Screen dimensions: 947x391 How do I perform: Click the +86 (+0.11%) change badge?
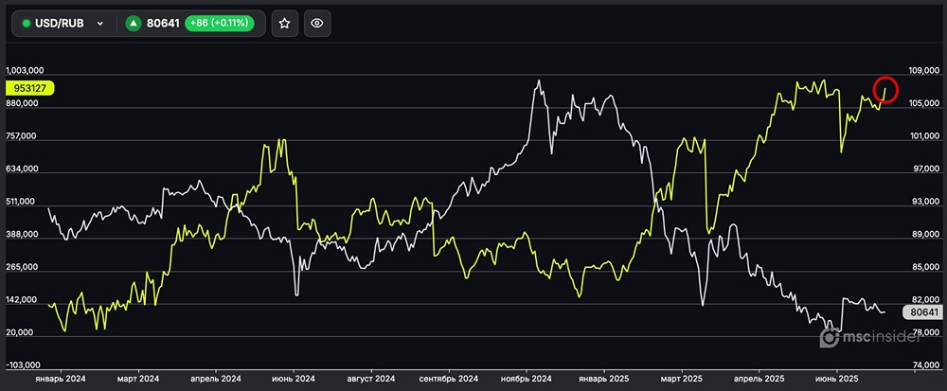pyautogui.click(x=223, y=24)
